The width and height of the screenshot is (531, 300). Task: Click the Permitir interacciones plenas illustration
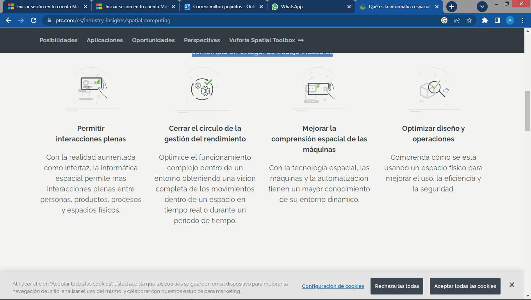pyautogui.click(x=91, y=89)
